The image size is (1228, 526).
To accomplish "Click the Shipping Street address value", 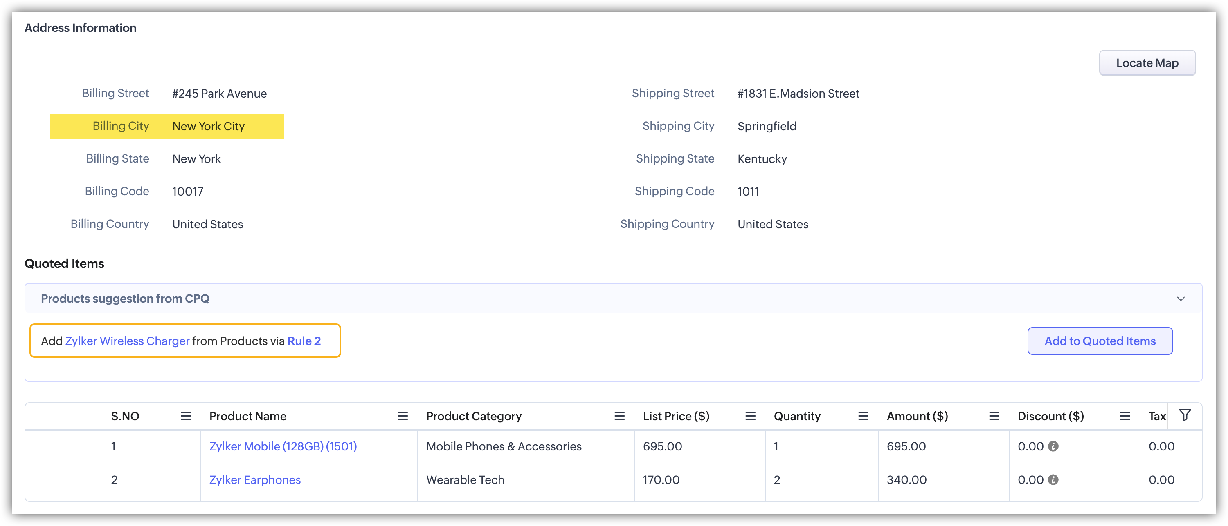I will pos(798,93).
